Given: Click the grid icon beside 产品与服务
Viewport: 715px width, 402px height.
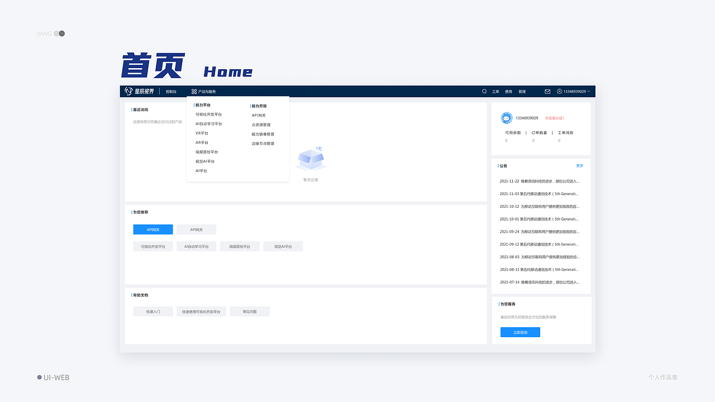Looking at the screenshot, I should pos(194,91).
